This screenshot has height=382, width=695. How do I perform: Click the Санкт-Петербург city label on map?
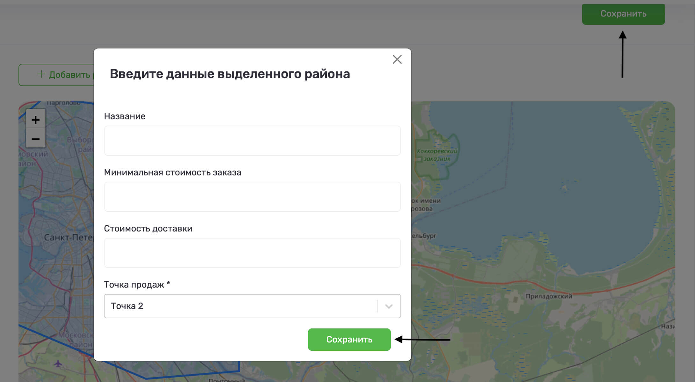click(68, 238)
